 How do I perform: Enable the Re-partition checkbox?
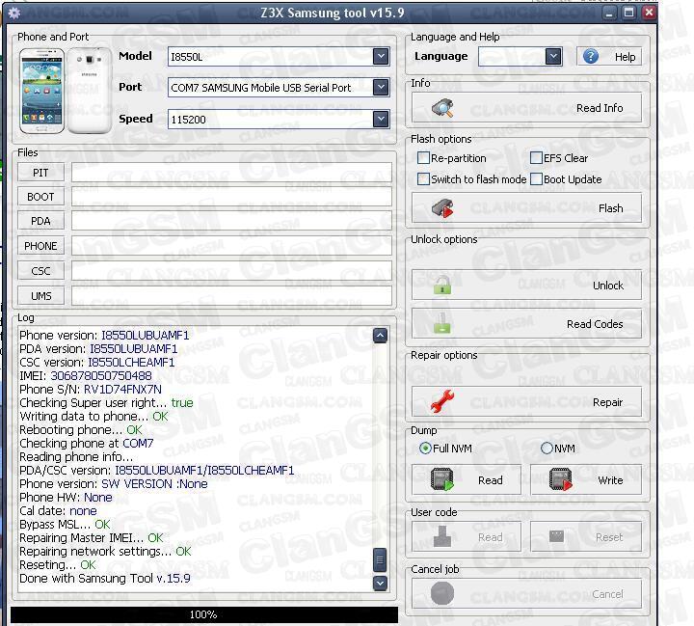click(x=423, y=158)
